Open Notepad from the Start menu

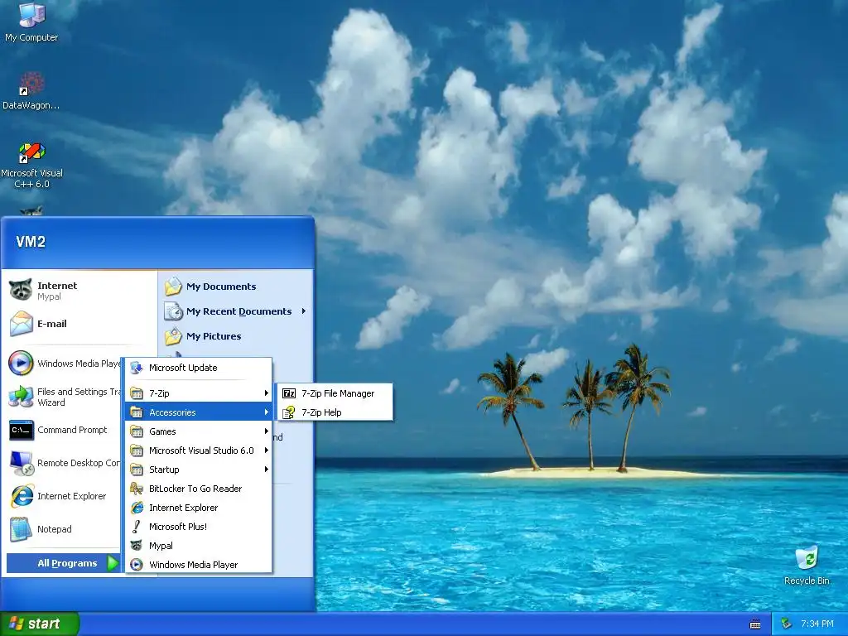click(x=64, y=529)
